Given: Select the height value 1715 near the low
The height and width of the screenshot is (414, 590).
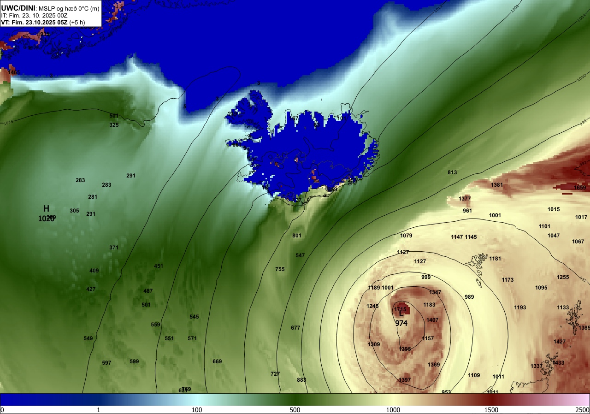Looking at the screenshot, I should (x=401, y=309).
